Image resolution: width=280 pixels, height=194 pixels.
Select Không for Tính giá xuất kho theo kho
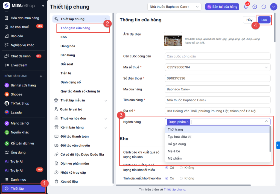(181, 178)
